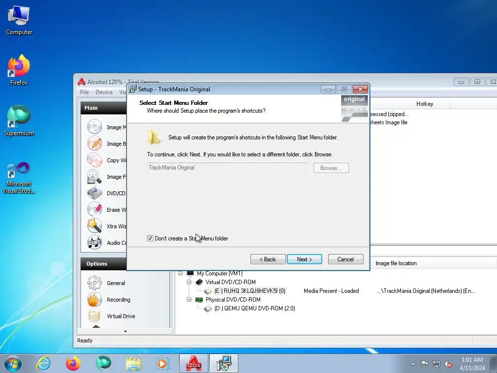Click the Back button in Setup
Viewport: 497px width, 373px height.
coord(268,259)
